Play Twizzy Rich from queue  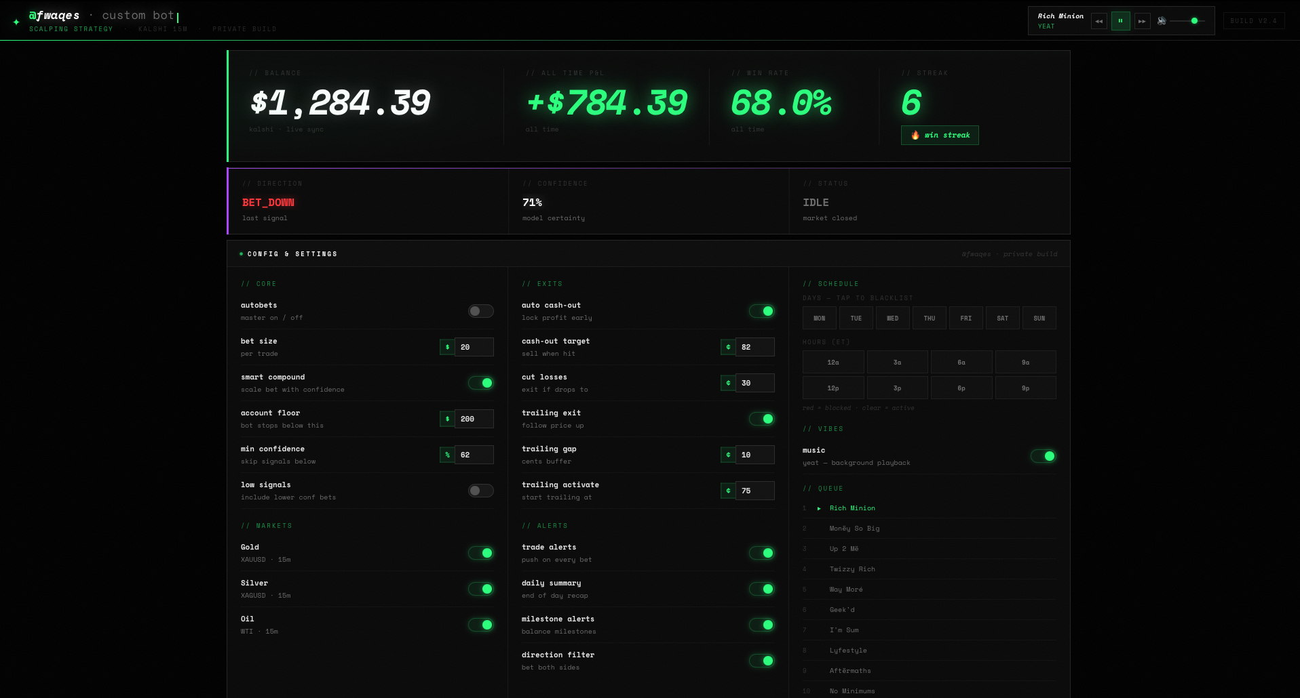click(930, 569)
